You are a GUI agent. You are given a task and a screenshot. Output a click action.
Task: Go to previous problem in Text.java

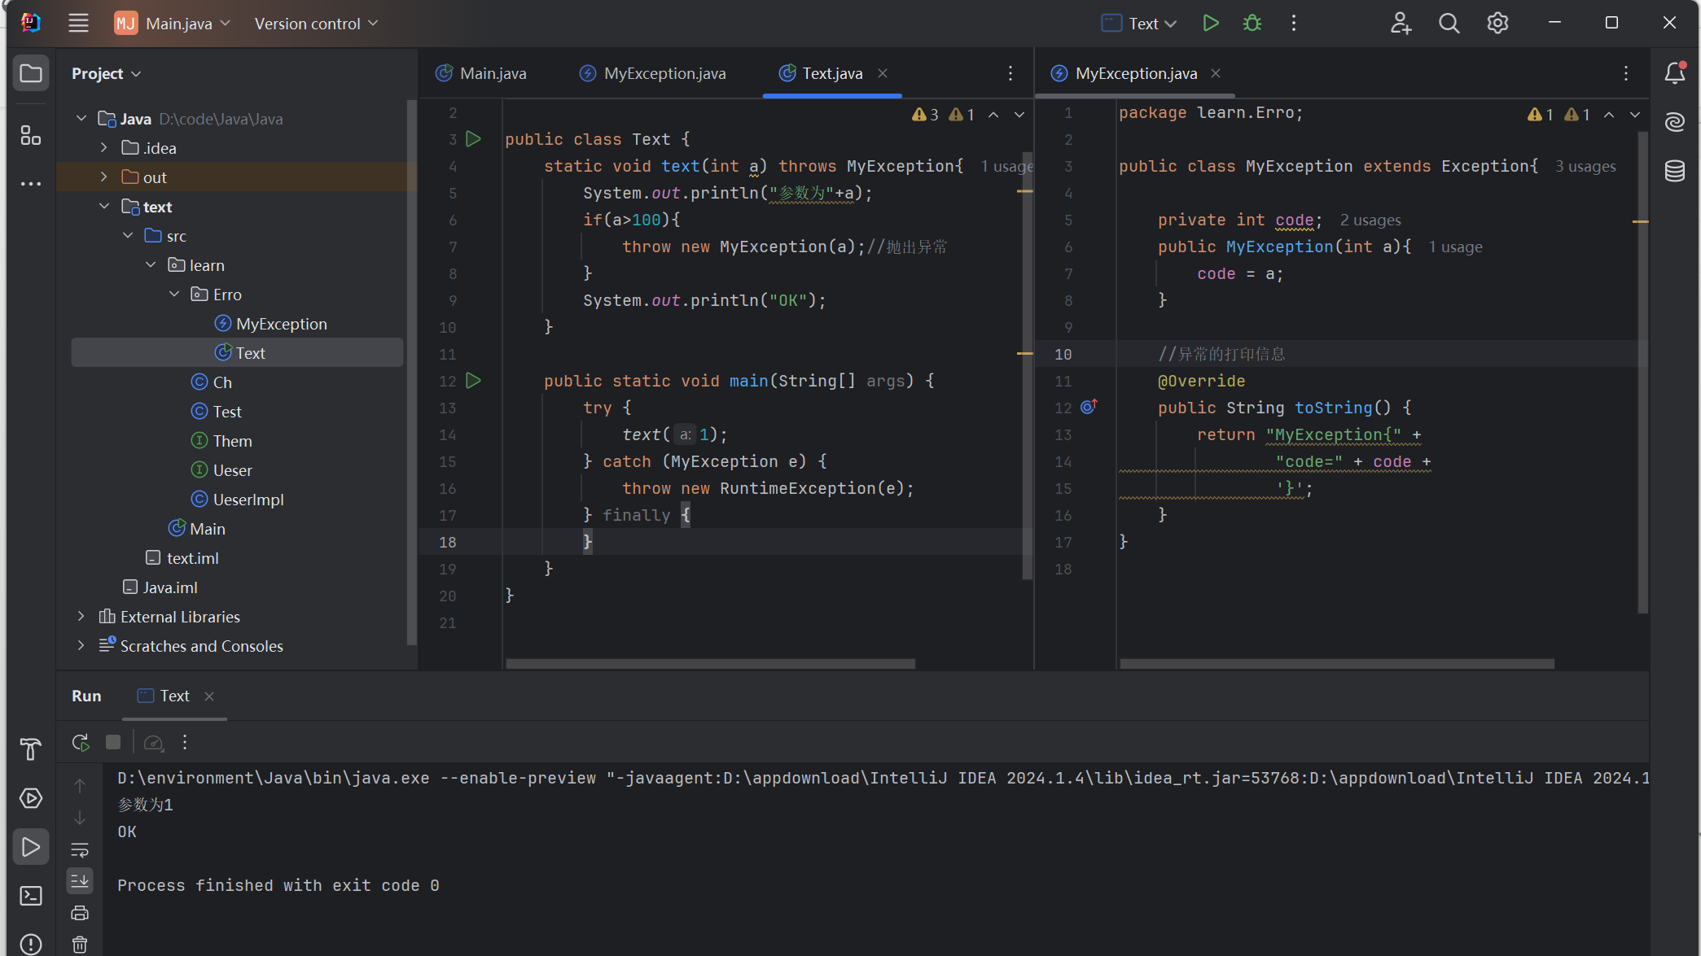point(993,115)
